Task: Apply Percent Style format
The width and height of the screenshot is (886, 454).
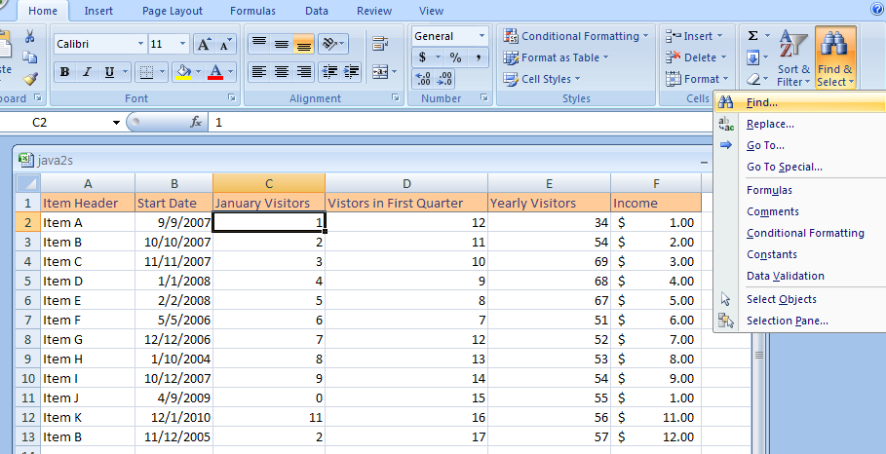Action: 455,57
